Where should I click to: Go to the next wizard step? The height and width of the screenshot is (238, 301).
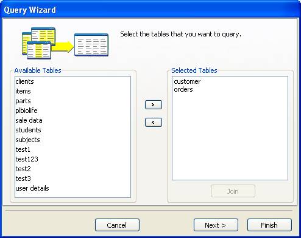pyautogui.click(x=216, y=225)
